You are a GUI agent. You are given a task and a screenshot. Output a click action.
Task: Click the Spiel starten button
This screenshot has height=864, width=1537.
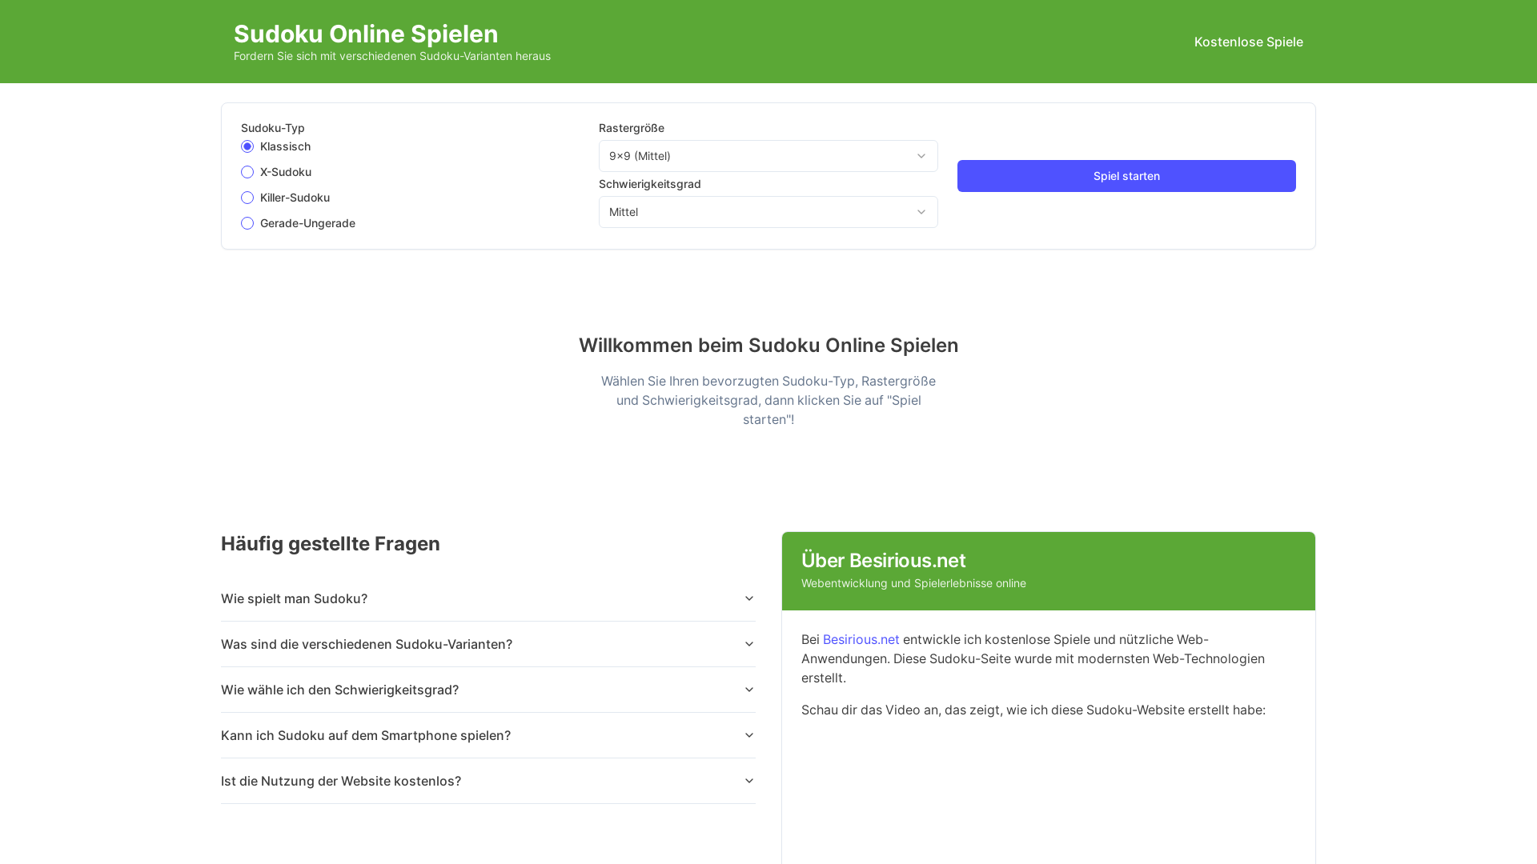click(1126, 176)
